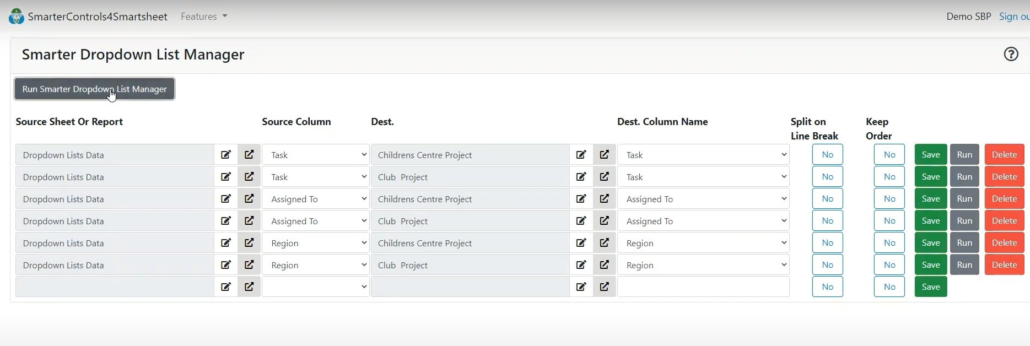Toggle Keep Order in second row
The width and height of the screenshot is (1030, 346).
(889, 177)
